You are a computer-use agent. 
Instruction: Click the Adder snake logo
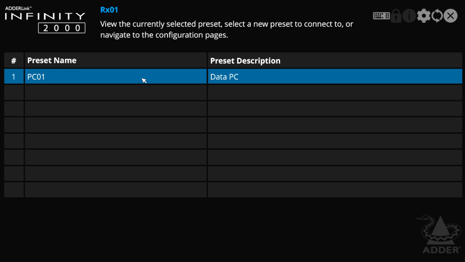(439, 234)
